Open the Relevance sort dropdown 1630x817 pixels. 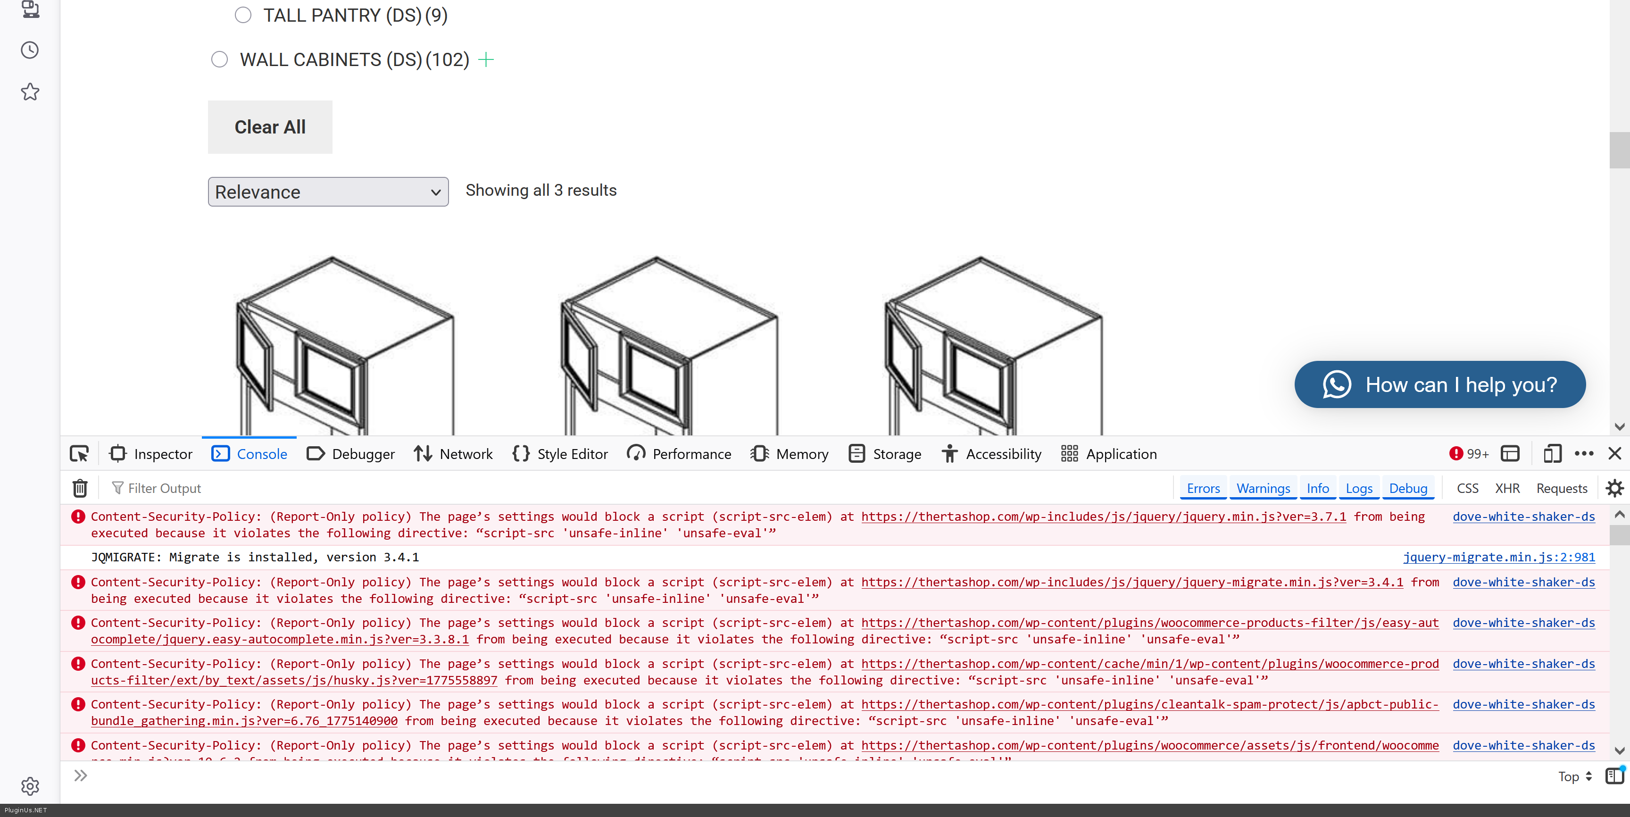[328, 192]
